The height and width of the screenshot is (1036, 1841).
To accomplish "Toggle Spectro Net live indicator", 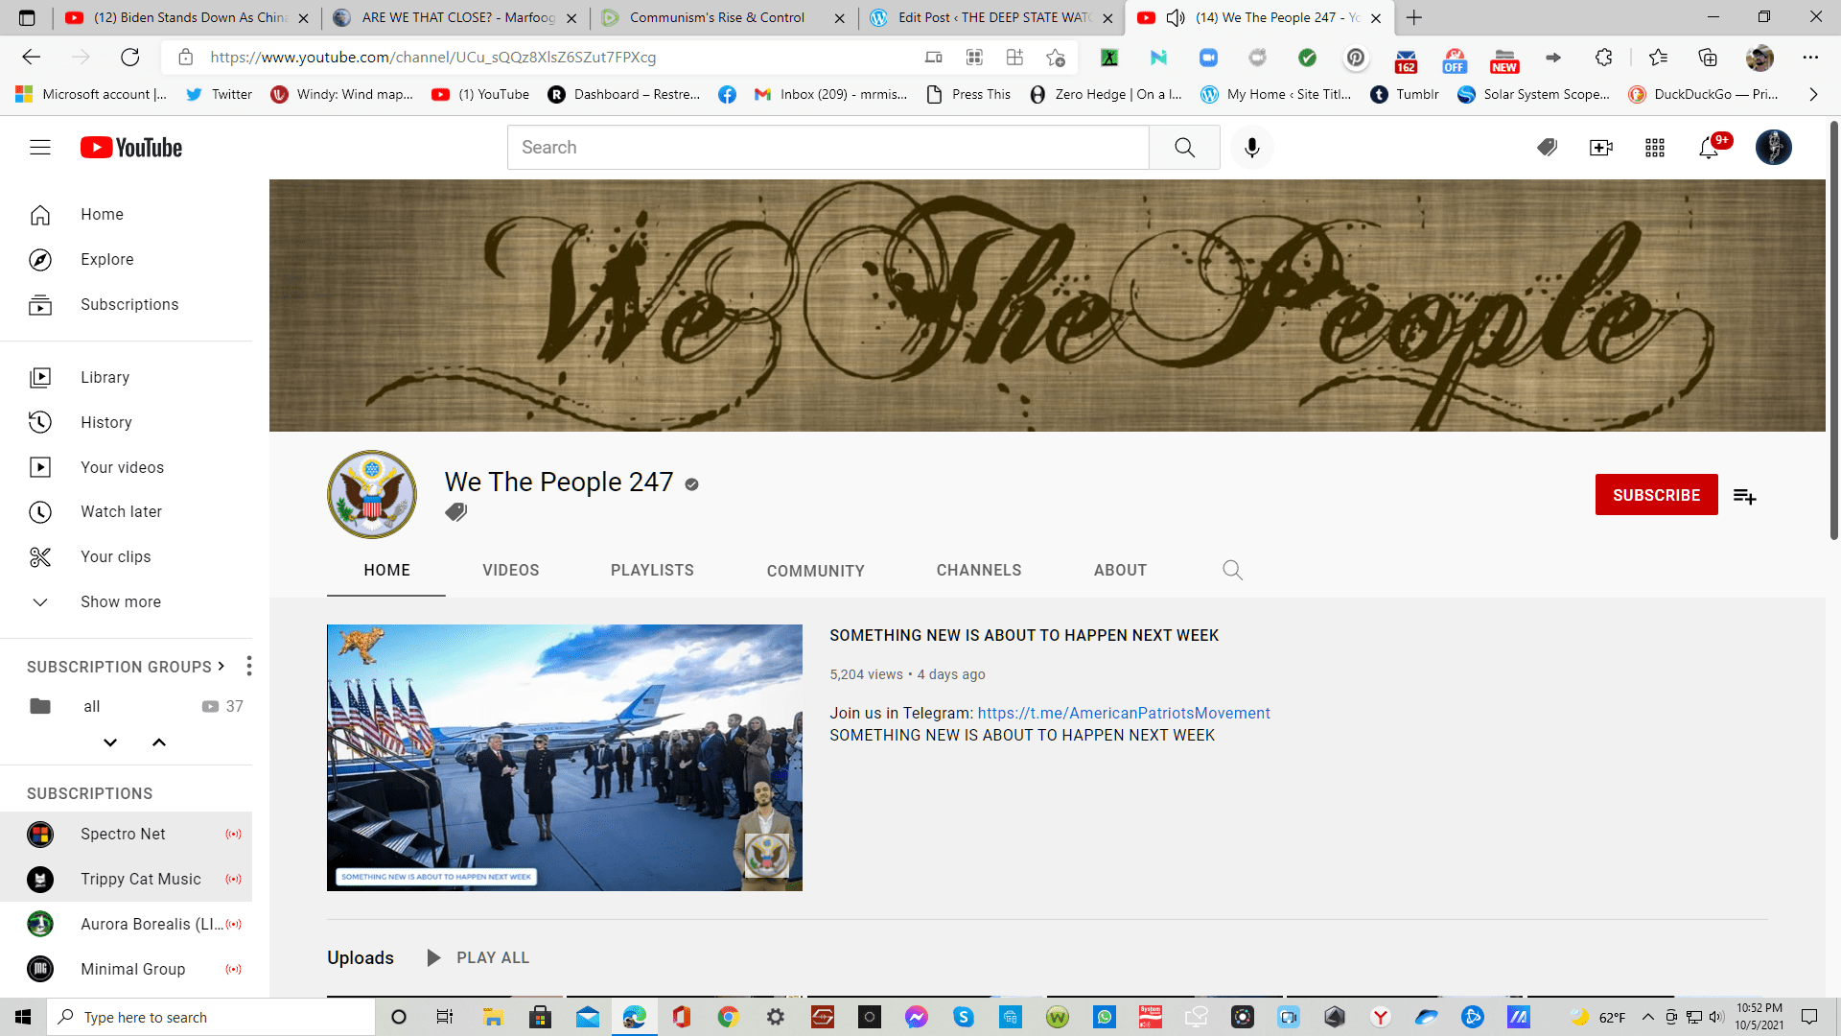I will click(233, 835).
